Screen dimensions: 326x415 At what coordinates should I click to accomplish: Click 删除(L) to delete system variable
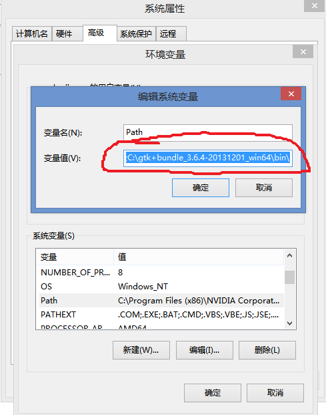[267, 350]
